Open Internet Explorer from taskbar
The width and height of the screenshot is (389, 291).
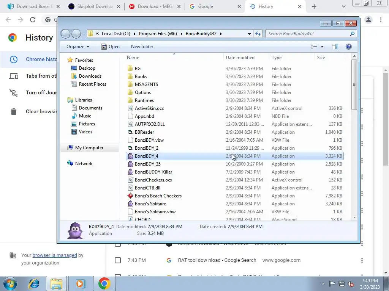click(x=34, y=283)
